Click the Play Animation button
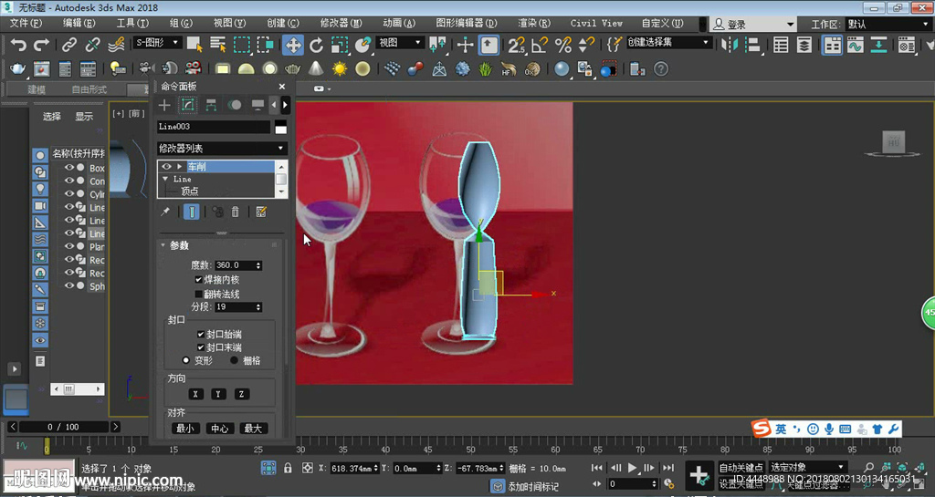The image size is (935, 497). (632, 468)
